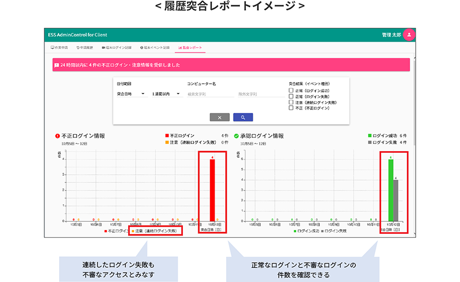
Task: Click the orange 注意 legend swatch below chart
Action: tap(133, 231)
